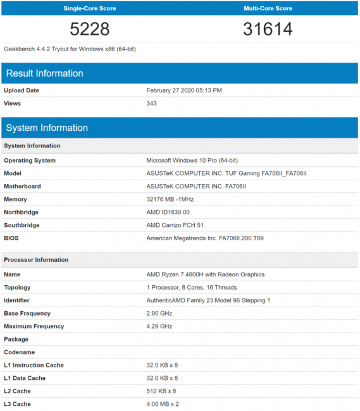Click the views count 343
The width and height of the screenshot is (360, 411).
click(152, 103)
